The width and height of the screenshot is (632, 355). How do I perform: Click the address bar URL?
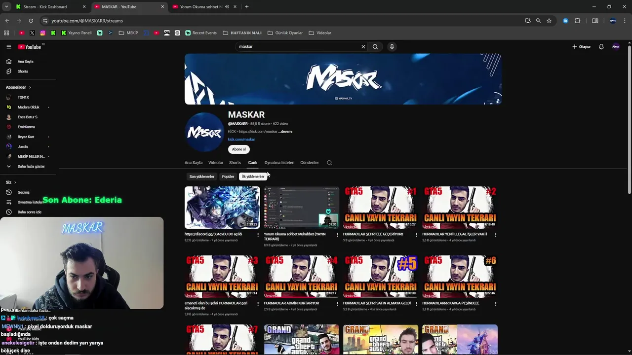pos(87,21)
